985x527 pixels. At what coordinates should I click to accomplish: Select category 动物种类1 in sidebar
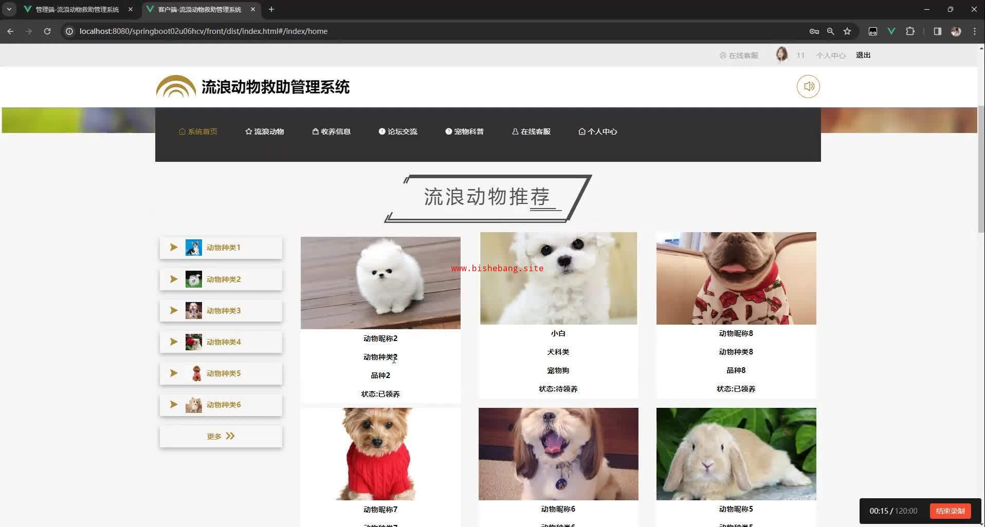221,248
